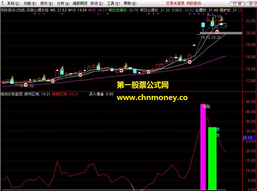Open the 工具(V) menu
The image size is (257, 191).
pos(113,3)
